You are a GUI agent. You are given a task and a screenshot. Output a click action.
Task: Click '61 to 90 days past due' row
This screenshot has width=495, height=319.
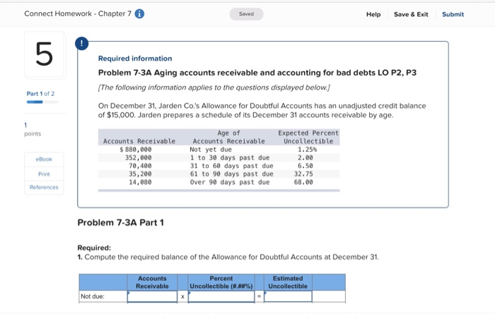point(231,174)
